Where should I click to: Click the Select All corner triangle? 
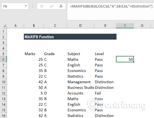4,26
